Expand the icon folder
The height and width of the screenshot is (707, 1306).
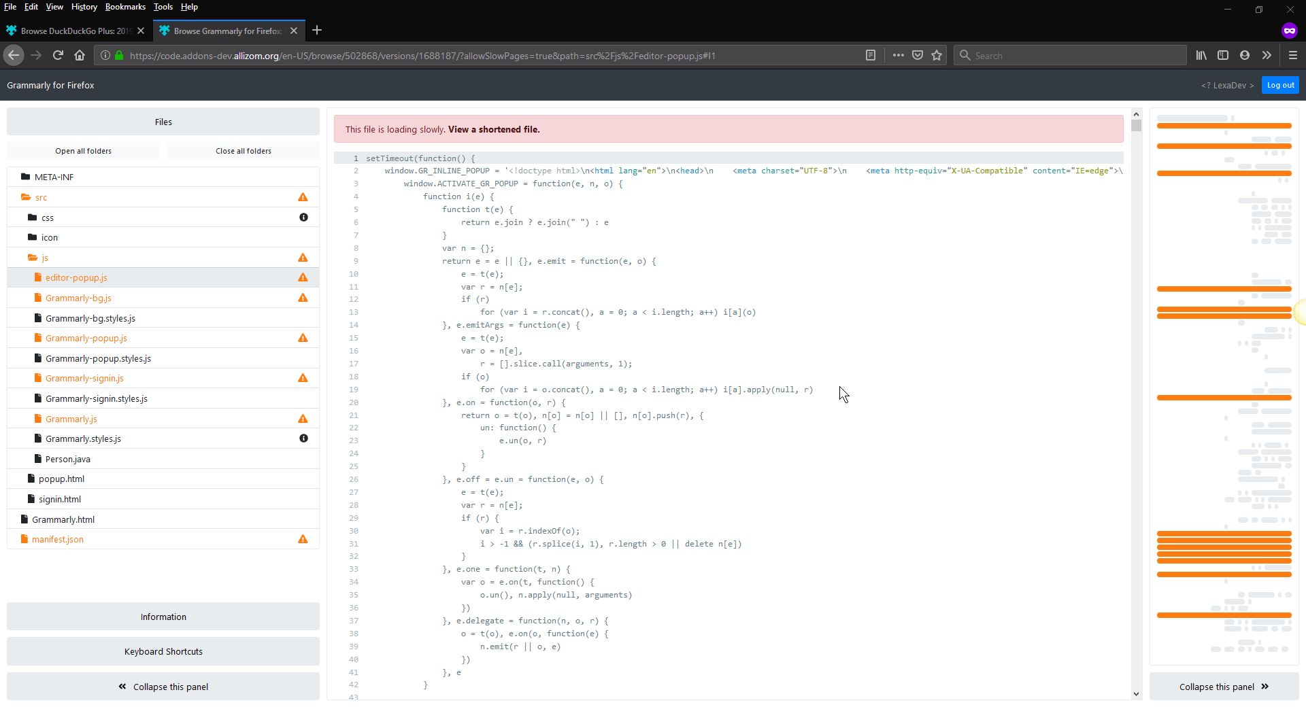pos(163,237)
